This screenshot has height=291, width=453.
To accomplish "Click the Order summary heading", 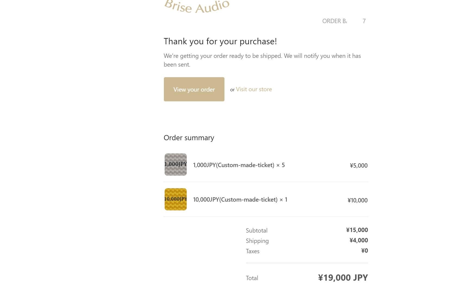I will (x=189, y=137).
